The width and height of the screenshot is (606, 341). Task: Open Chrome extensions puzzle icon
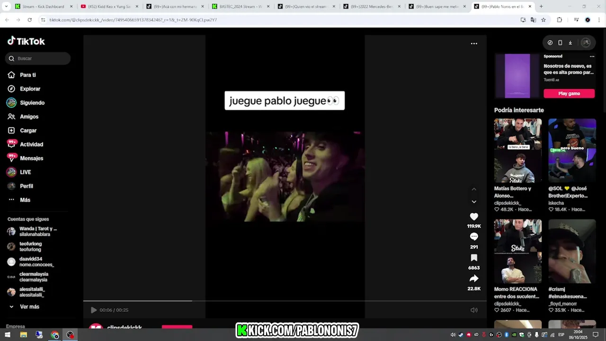(559, 20)
